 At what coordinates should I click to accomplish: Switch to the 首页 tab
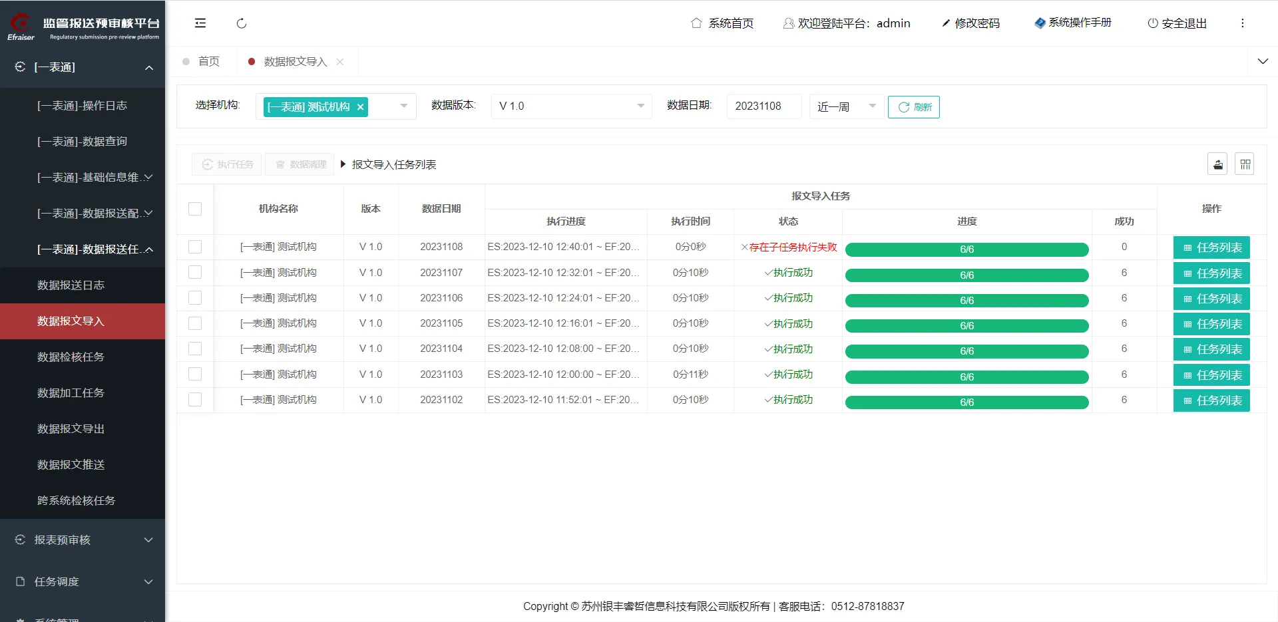click(x=208, y=62)
